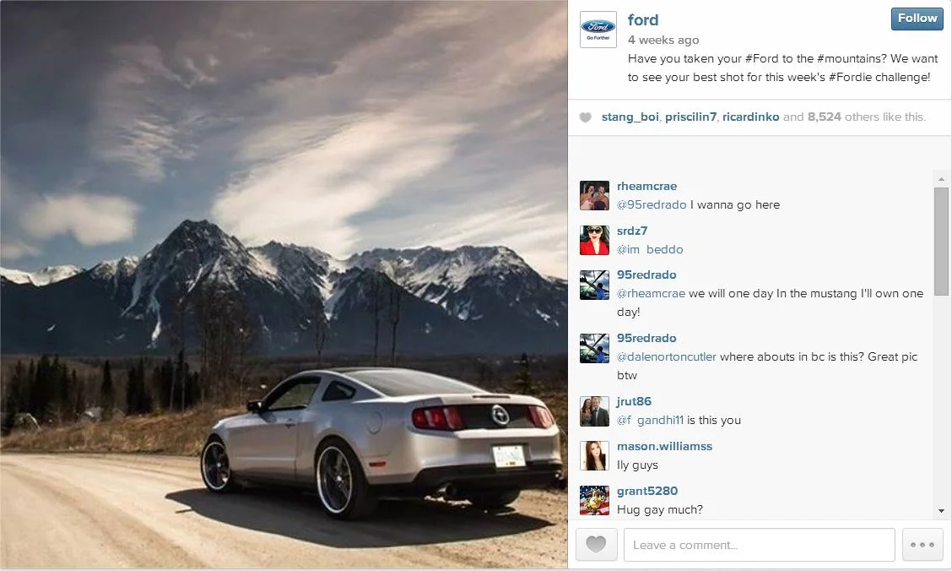
Task: Click the Ford logo profile avatar
Action: 598,30
